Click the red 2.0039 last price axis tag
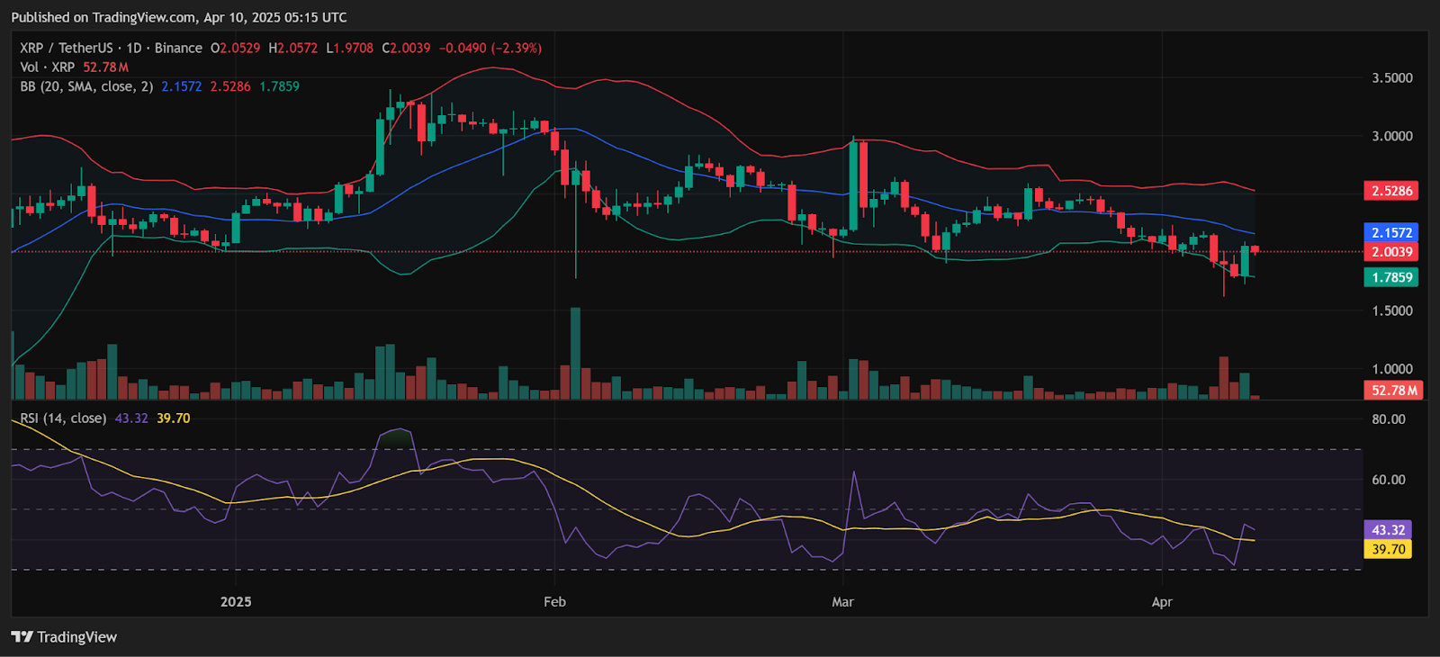The width and height of the screenshot is (1440, 657). click(x=1391, y=252)
